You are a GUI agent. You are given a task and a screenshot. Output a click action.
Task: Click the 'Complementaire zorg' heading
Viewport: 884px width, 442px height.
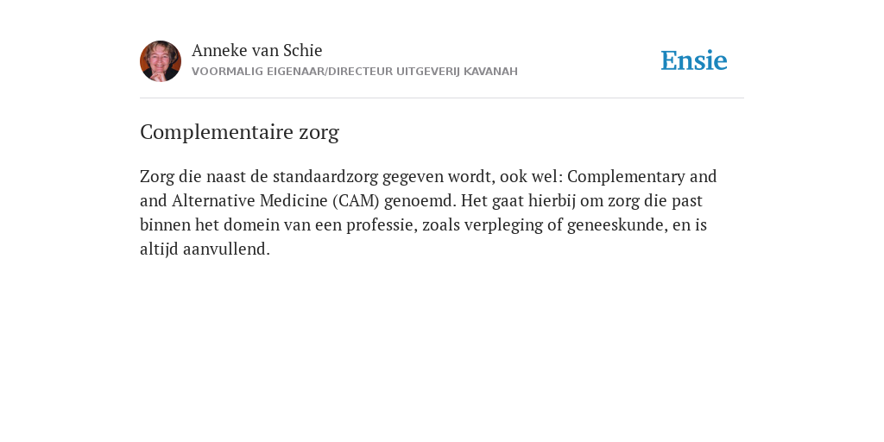(x=240, y=132)
